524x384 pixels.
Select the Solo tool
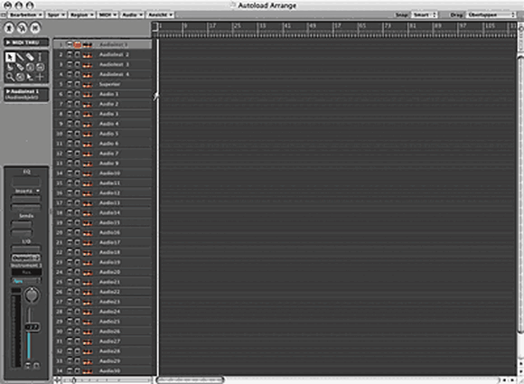30,67
